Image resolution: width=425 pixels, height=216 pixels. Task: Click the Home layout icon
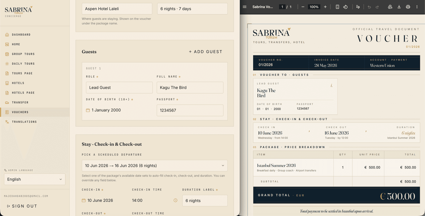coord(7,44)
